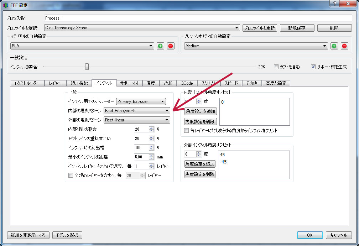Click the help question mark button in title bar
Screen dimensions: 359x246
[x=334, y=4]
